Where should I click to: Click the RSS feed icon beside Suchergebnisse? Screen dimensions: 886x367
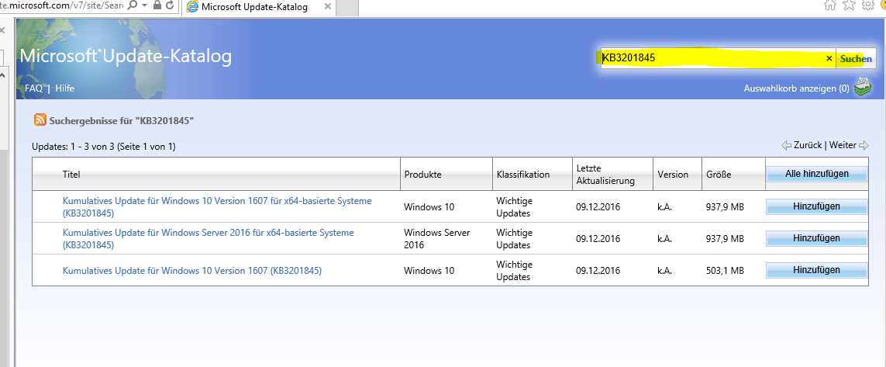coord(40,120)
